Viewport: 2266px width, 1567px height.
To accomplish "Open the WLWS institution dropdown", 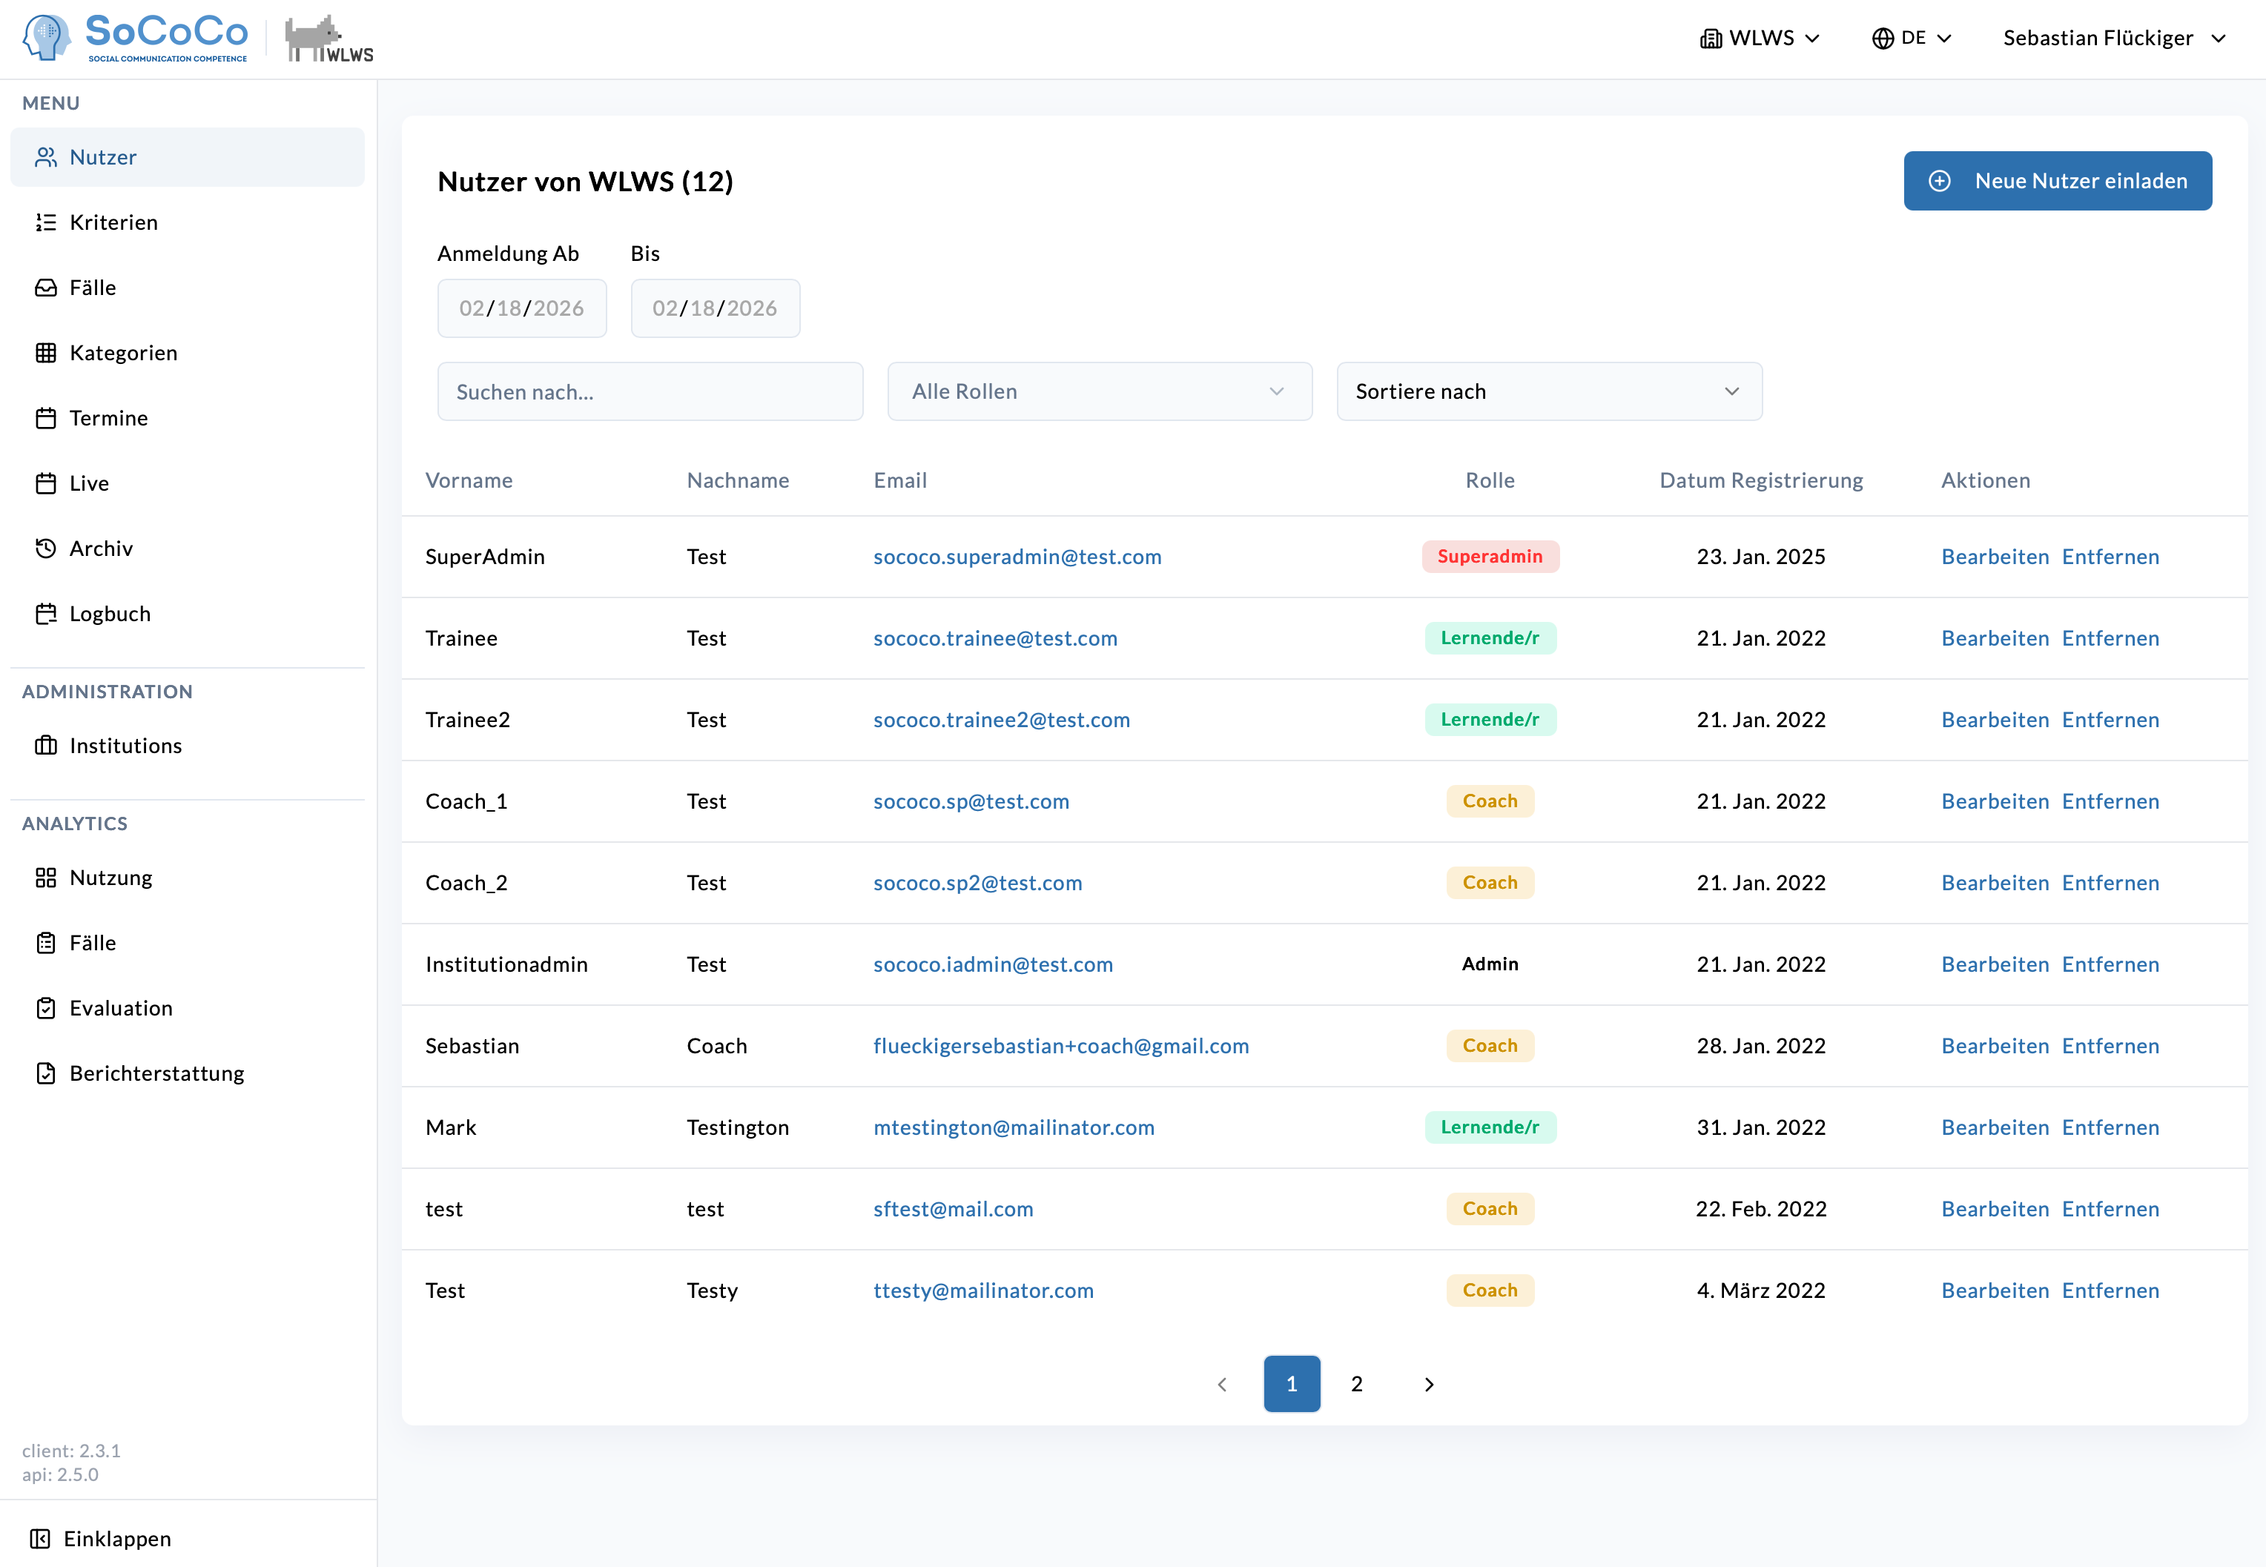I will click(x=1760, y=39).
